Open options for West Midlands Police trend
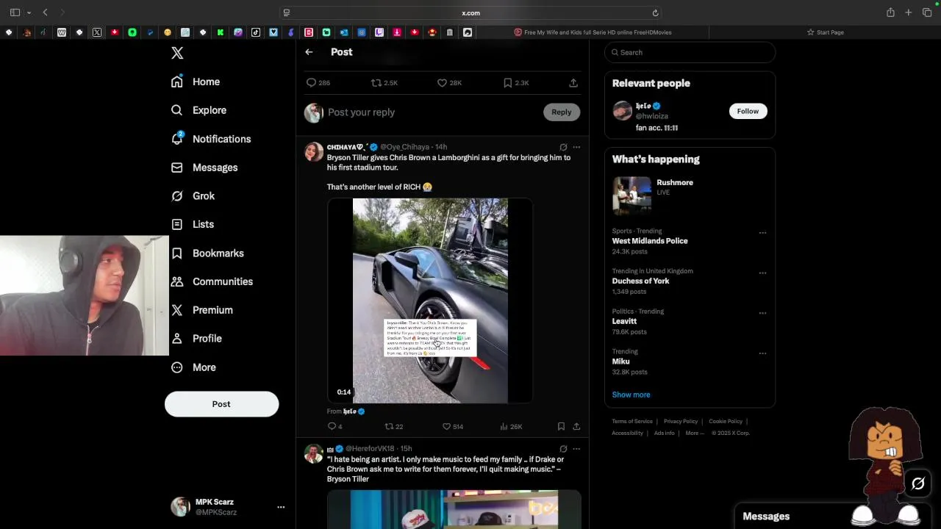 coord(762,233)
